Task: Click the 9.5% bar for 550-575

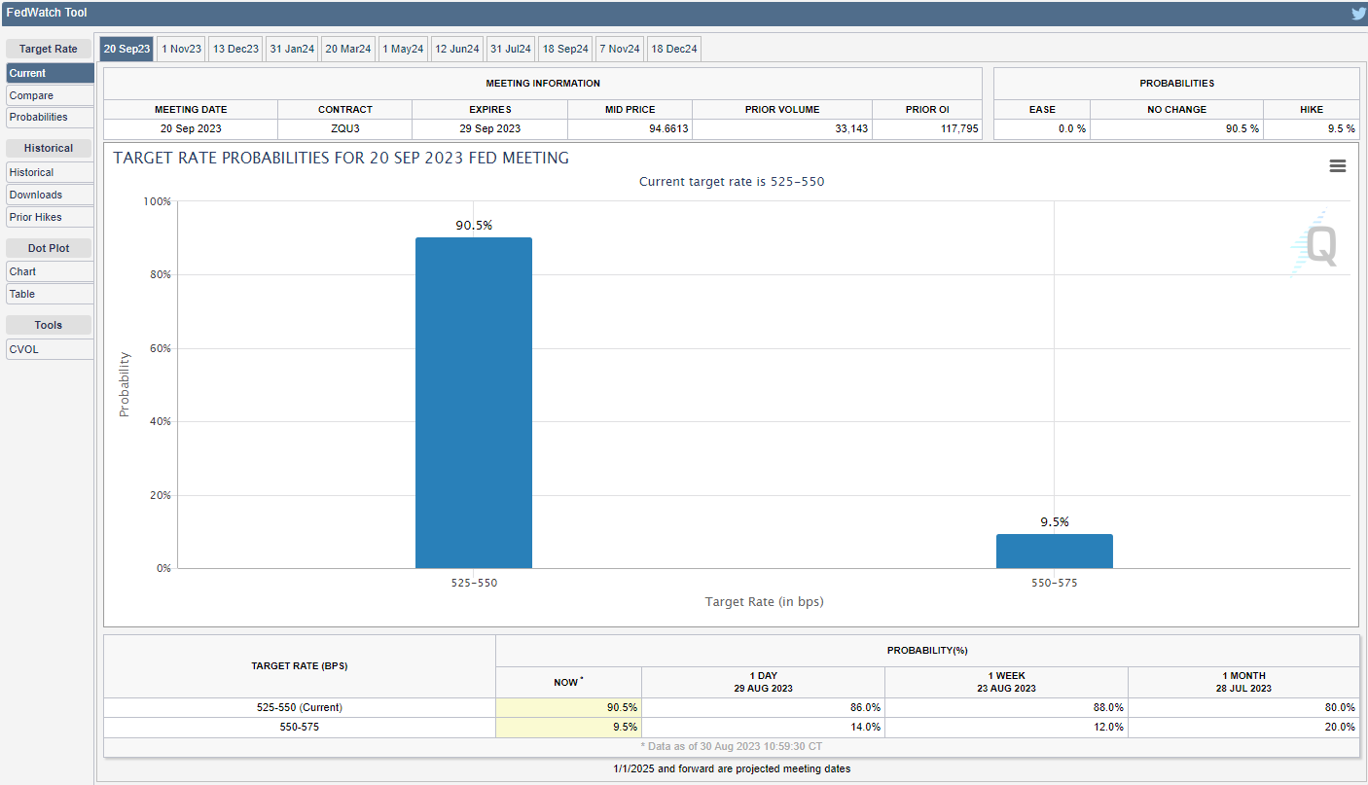Action: pos(1054,552)
